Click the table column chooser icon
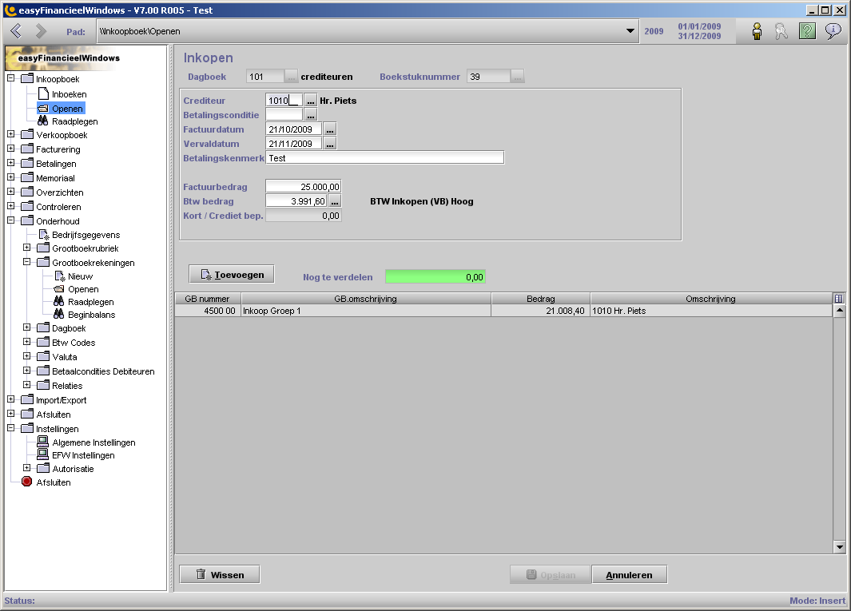Image resolution: width=851 pixels, height=611 pixels. [x=839, y=299]
